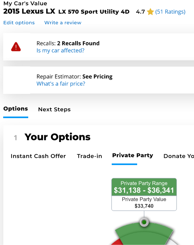
Task: Click the Edit options link
Action: pyautogui.click(x=19, y=23)
